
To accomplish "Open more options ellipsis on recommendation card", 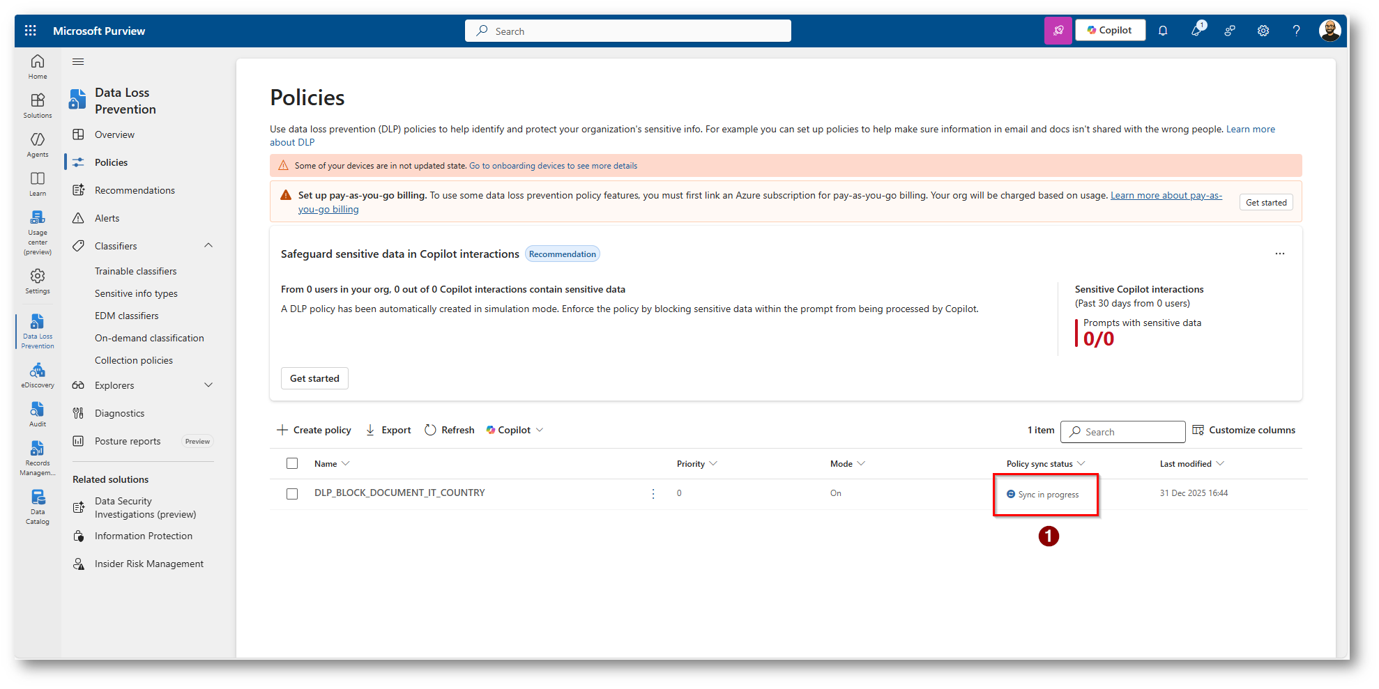I will point(1280,254).
